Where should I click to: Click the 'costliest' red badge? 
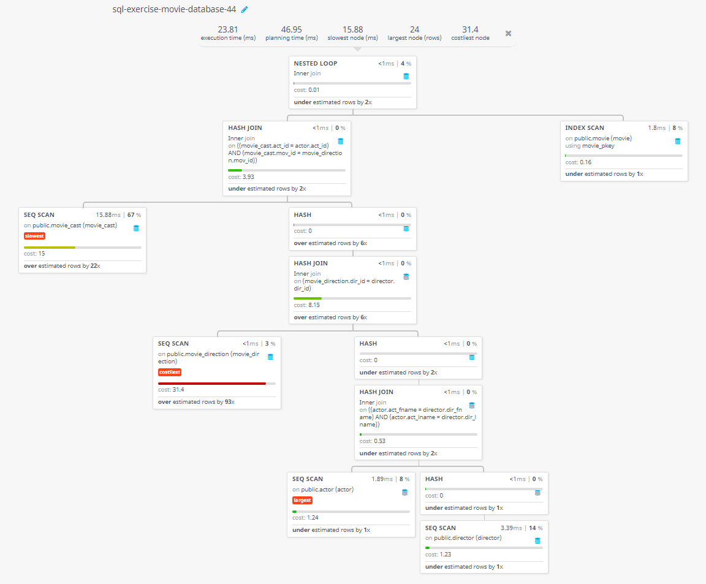click(170, 372)
